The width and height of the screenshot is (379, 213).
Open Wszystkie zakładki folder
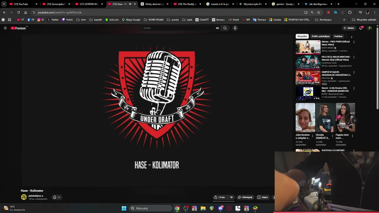point(364,20)
